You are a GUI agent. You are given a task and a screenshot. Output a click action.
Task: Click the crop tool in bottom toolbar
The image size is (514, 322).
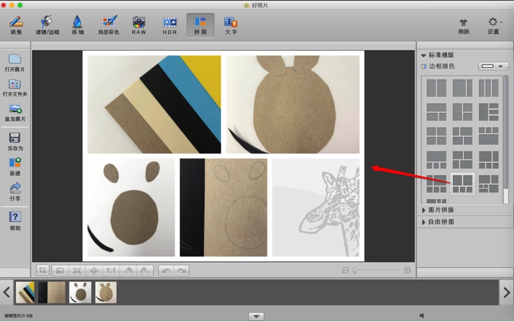(x=42, y=271)
